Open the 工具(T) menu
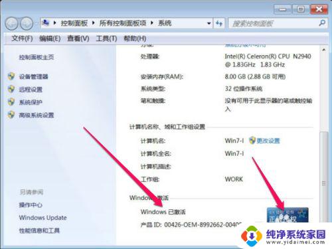The height and width of the screenshot is (249, 332). [x=106, y=39]
